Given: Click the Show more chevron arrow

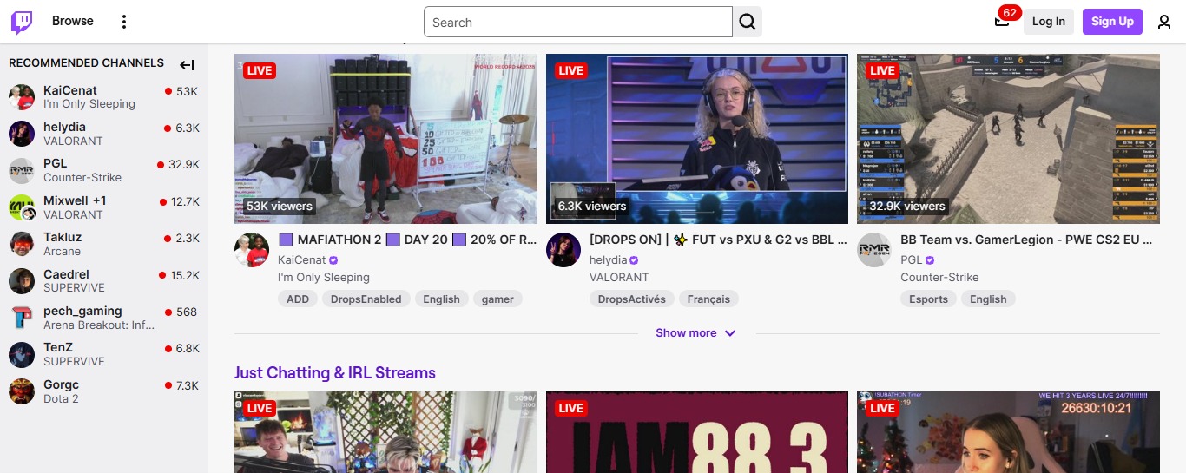Looking at the screenshot, I should [x=730, y=333].
